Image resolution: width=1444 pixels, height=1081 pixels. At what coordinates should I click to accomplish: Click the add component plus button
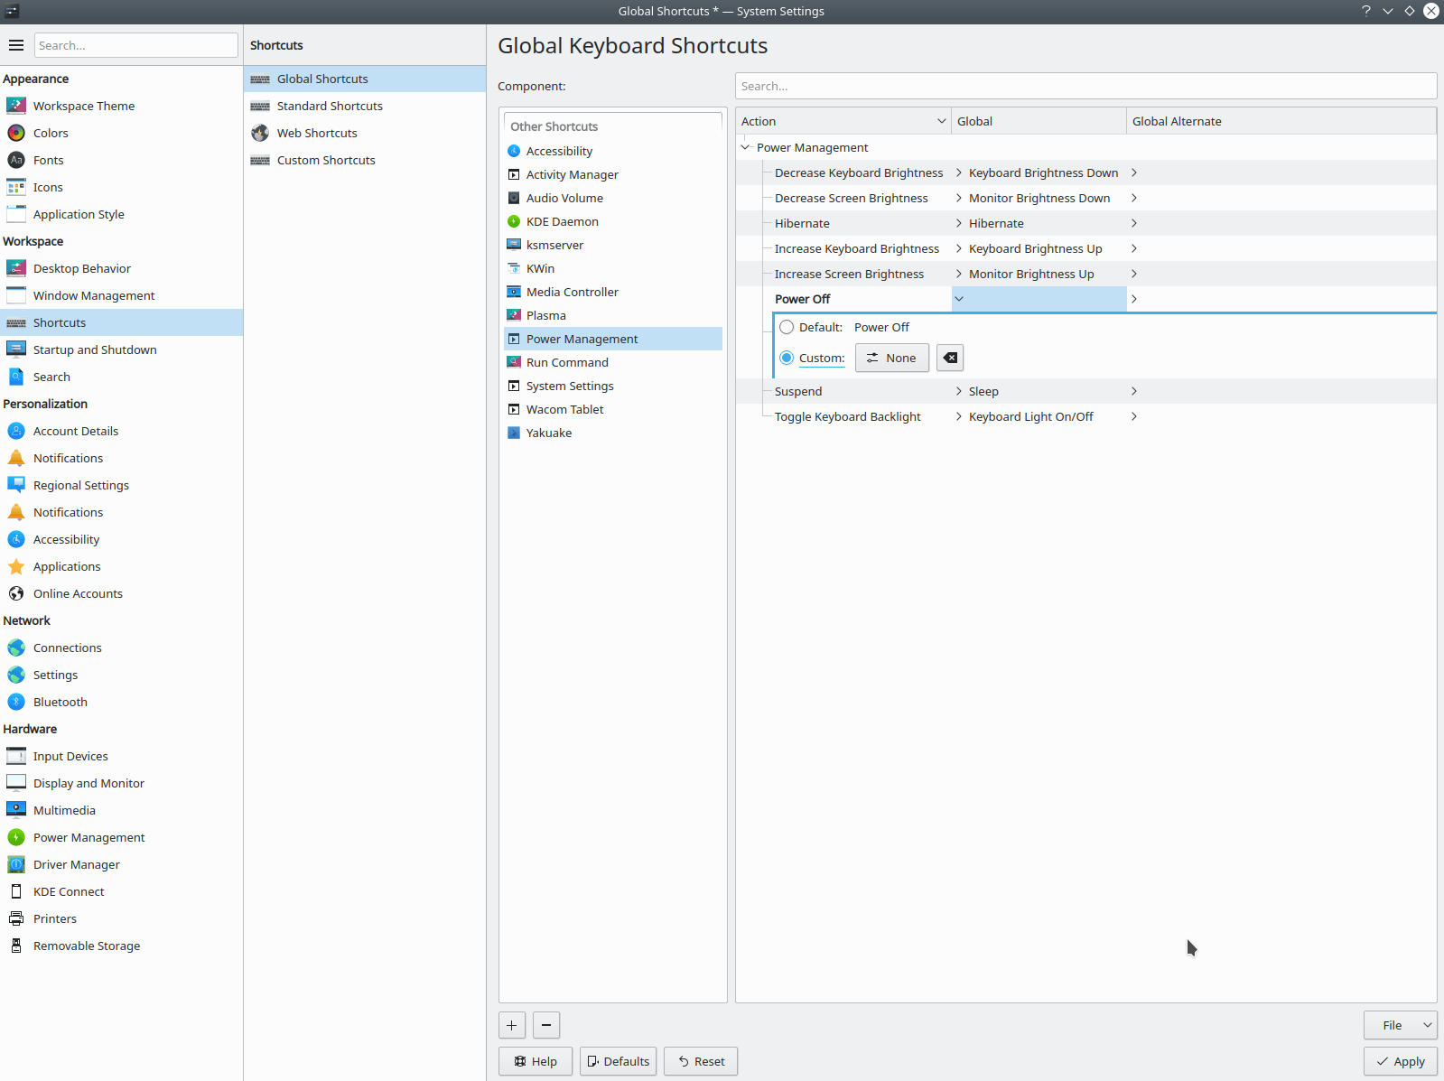click(512, 1025)
